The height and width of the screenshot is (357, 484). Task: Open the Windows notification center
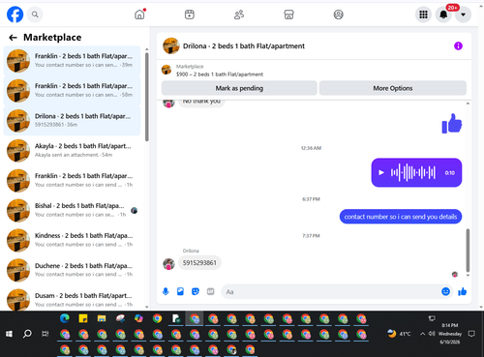pos(471,334)
